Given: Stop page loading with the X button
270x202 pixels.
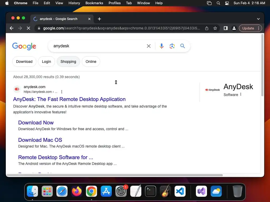Looking at the screenshot, I should pos(28,28).
